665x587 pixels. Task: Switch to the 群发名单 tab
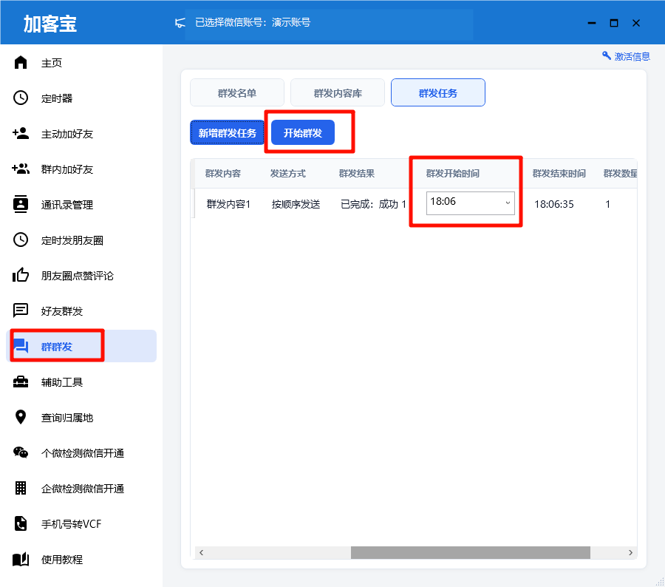tap(237, 92)
